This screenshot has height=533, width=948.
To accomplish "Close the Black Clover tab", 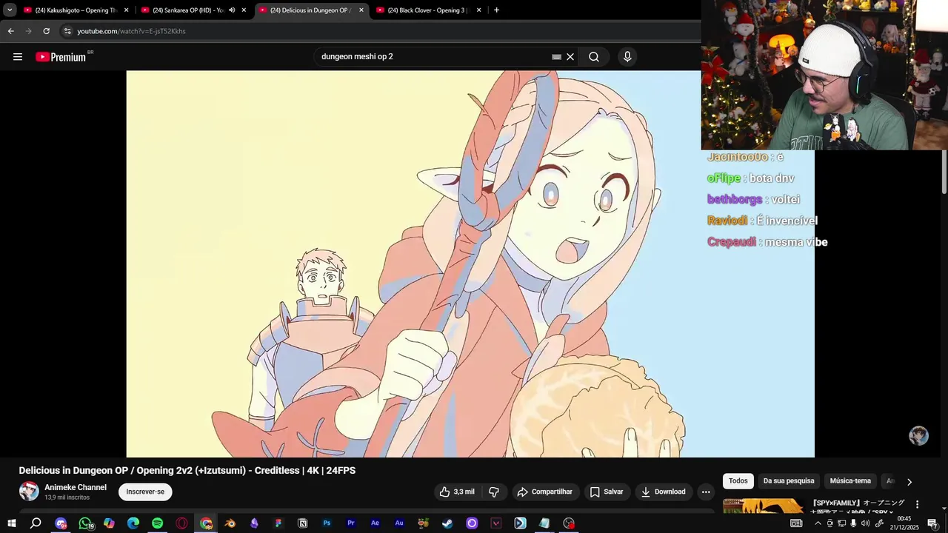I will tap(478, 10).
